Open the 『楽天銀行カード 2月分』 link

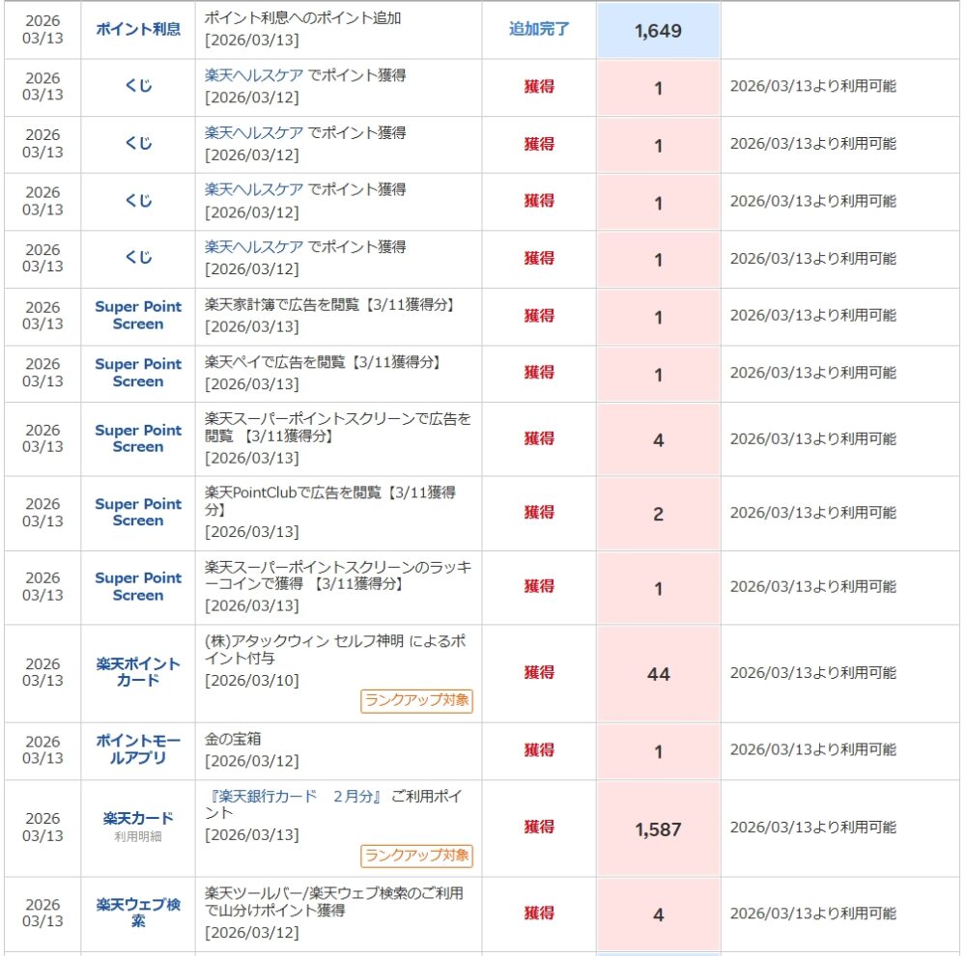pyautogui.click(x=296, y=796)
